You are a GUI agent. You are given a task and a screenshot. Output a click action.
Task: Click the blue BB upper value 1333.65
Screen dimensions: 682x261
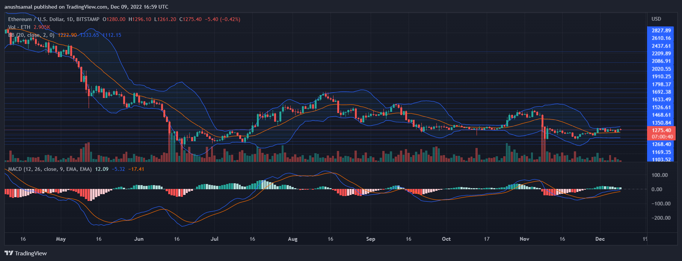(x=89, y=35)
